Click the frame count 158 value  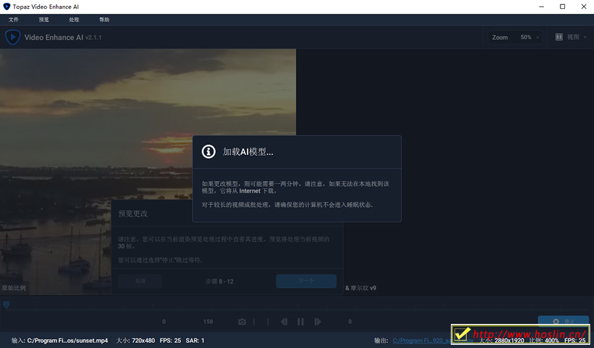pyautogui.click(x=208, y=321)
